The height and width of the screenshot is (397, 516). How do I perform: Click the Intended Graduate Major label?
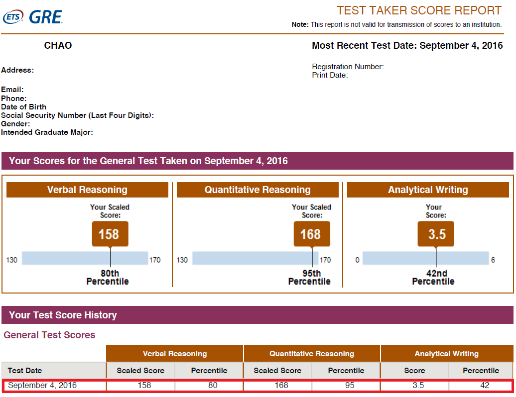click(47, 132)
